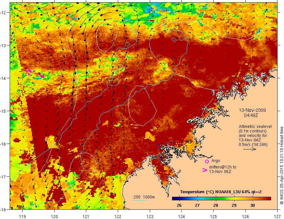Click the IMOS copyright timestamp text

click(281, 166)
